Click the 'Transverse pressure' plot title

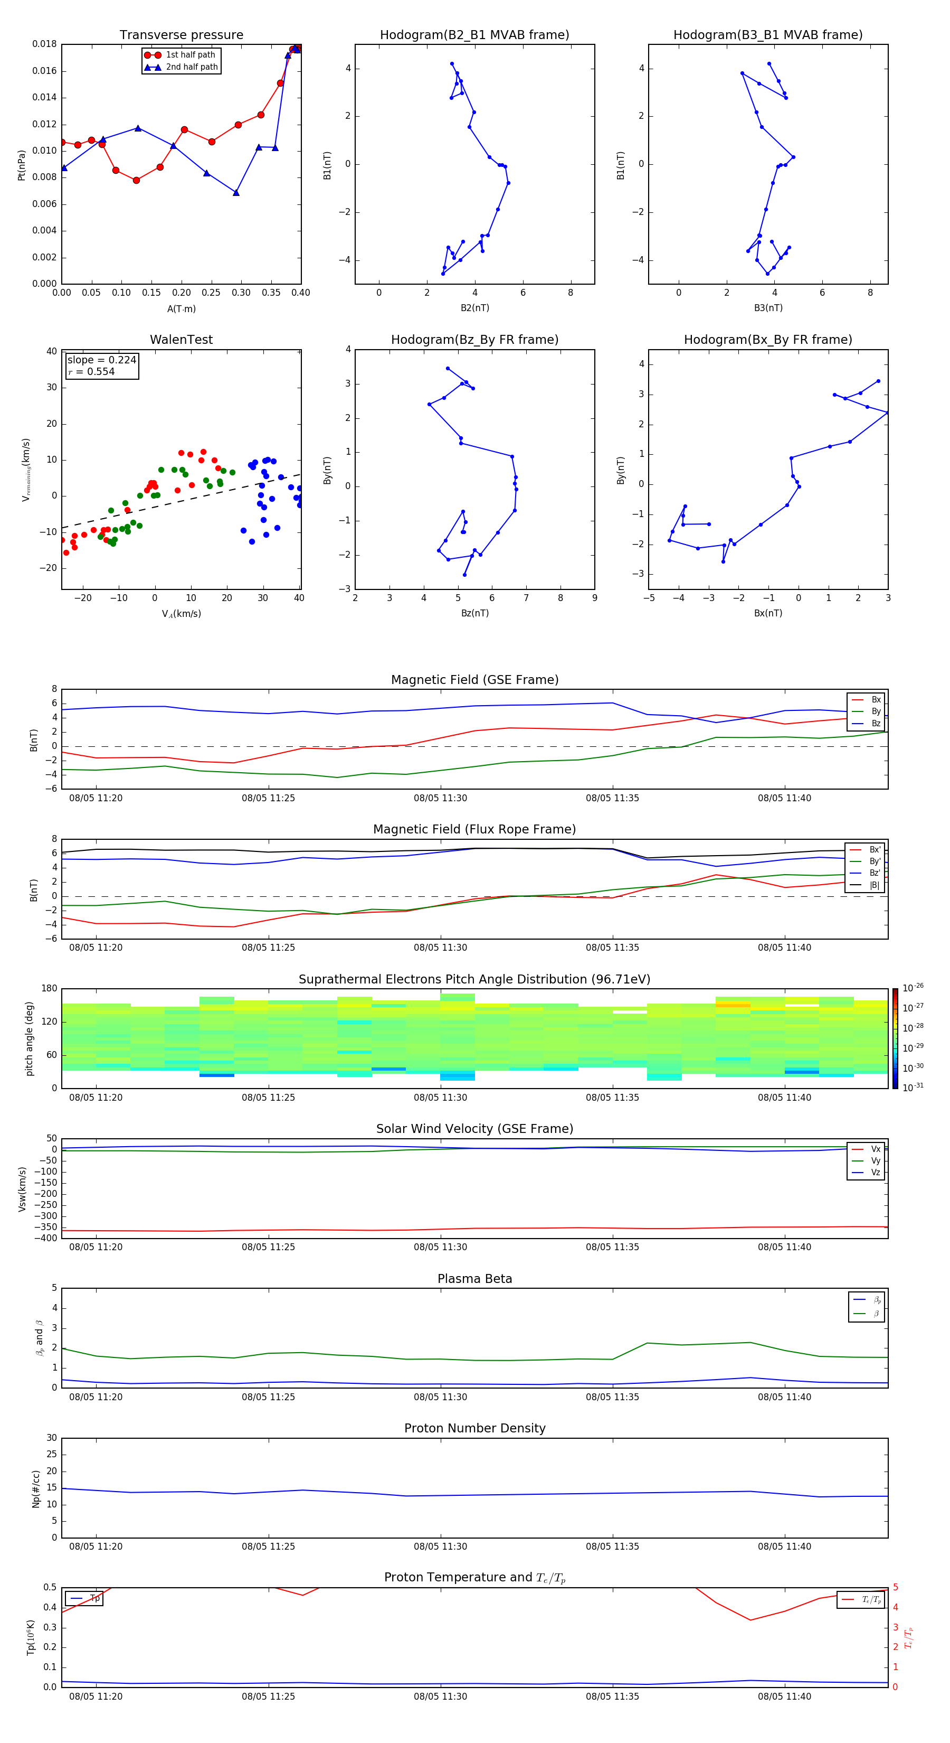click(181, 34)
